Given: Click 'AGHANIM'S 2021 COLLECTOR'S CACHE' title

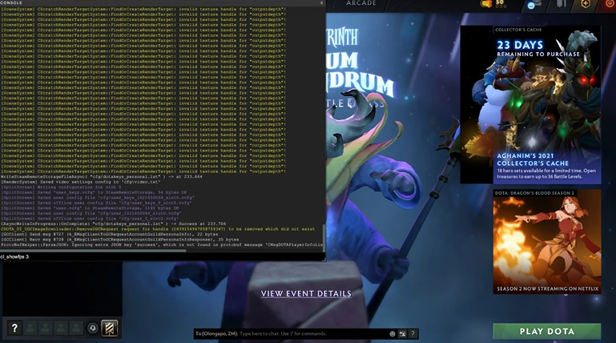Looking at the screenshot, I should click(532, 159).
